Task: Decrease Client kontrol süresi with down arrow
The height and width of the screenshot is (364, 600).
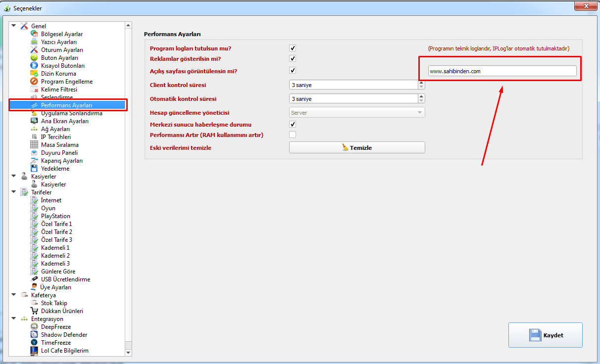Action: (x=421, y=87)
